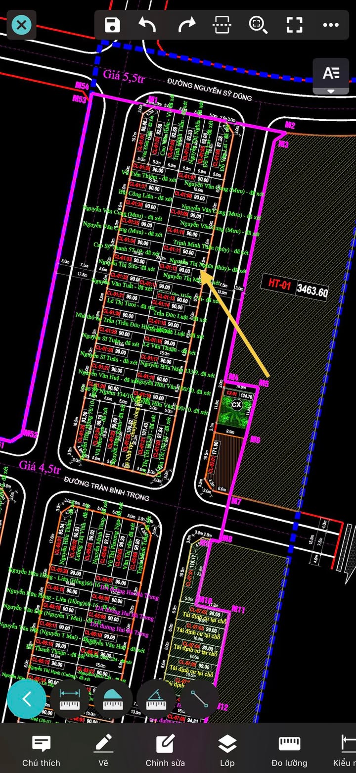Tap street label ĐƯỜNG TRẦN BÌNH TRỌNG

[106, 487]
